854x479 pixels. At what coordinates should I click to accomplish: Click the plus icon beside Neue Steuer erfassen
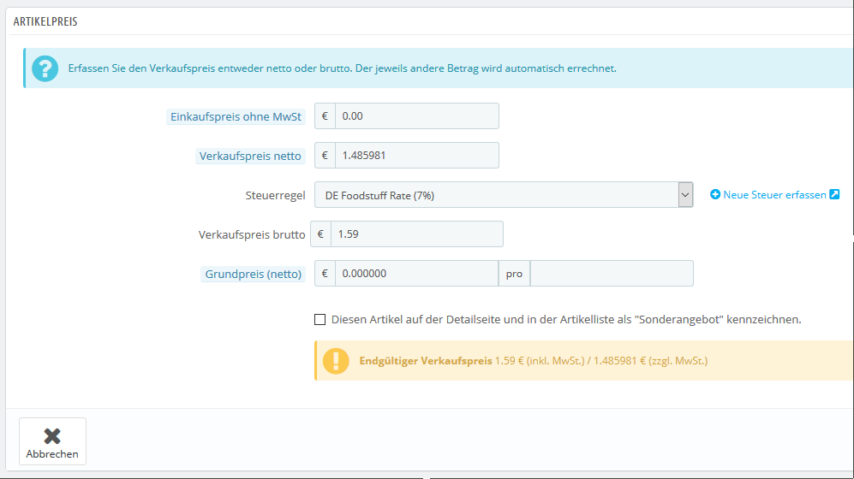715,195
